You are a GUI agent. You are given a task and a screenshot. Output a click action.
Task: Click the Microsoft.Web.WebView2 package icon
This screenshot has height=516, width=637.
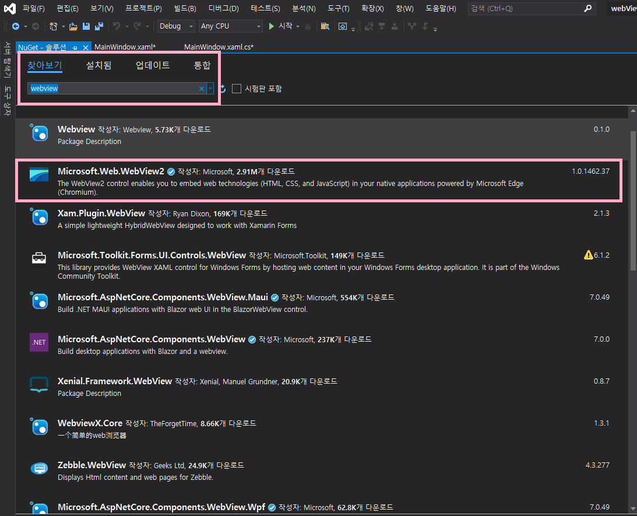click(39, 174)
